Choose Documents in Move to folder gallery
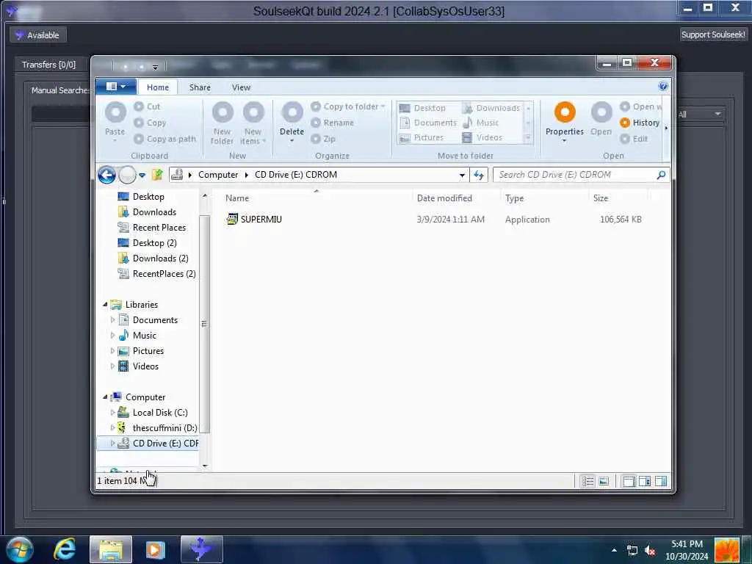This screenshot has height=564, width=752. coord(428,123)
